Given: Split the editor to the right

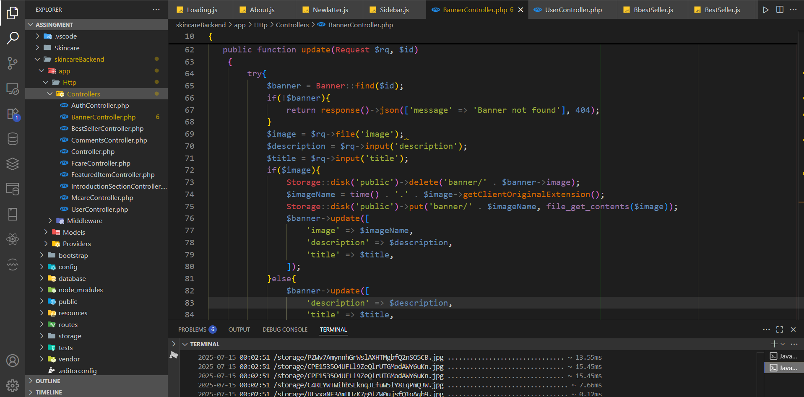Looking at the screenshot, I should pyautogui.click(x=780, y=10).
